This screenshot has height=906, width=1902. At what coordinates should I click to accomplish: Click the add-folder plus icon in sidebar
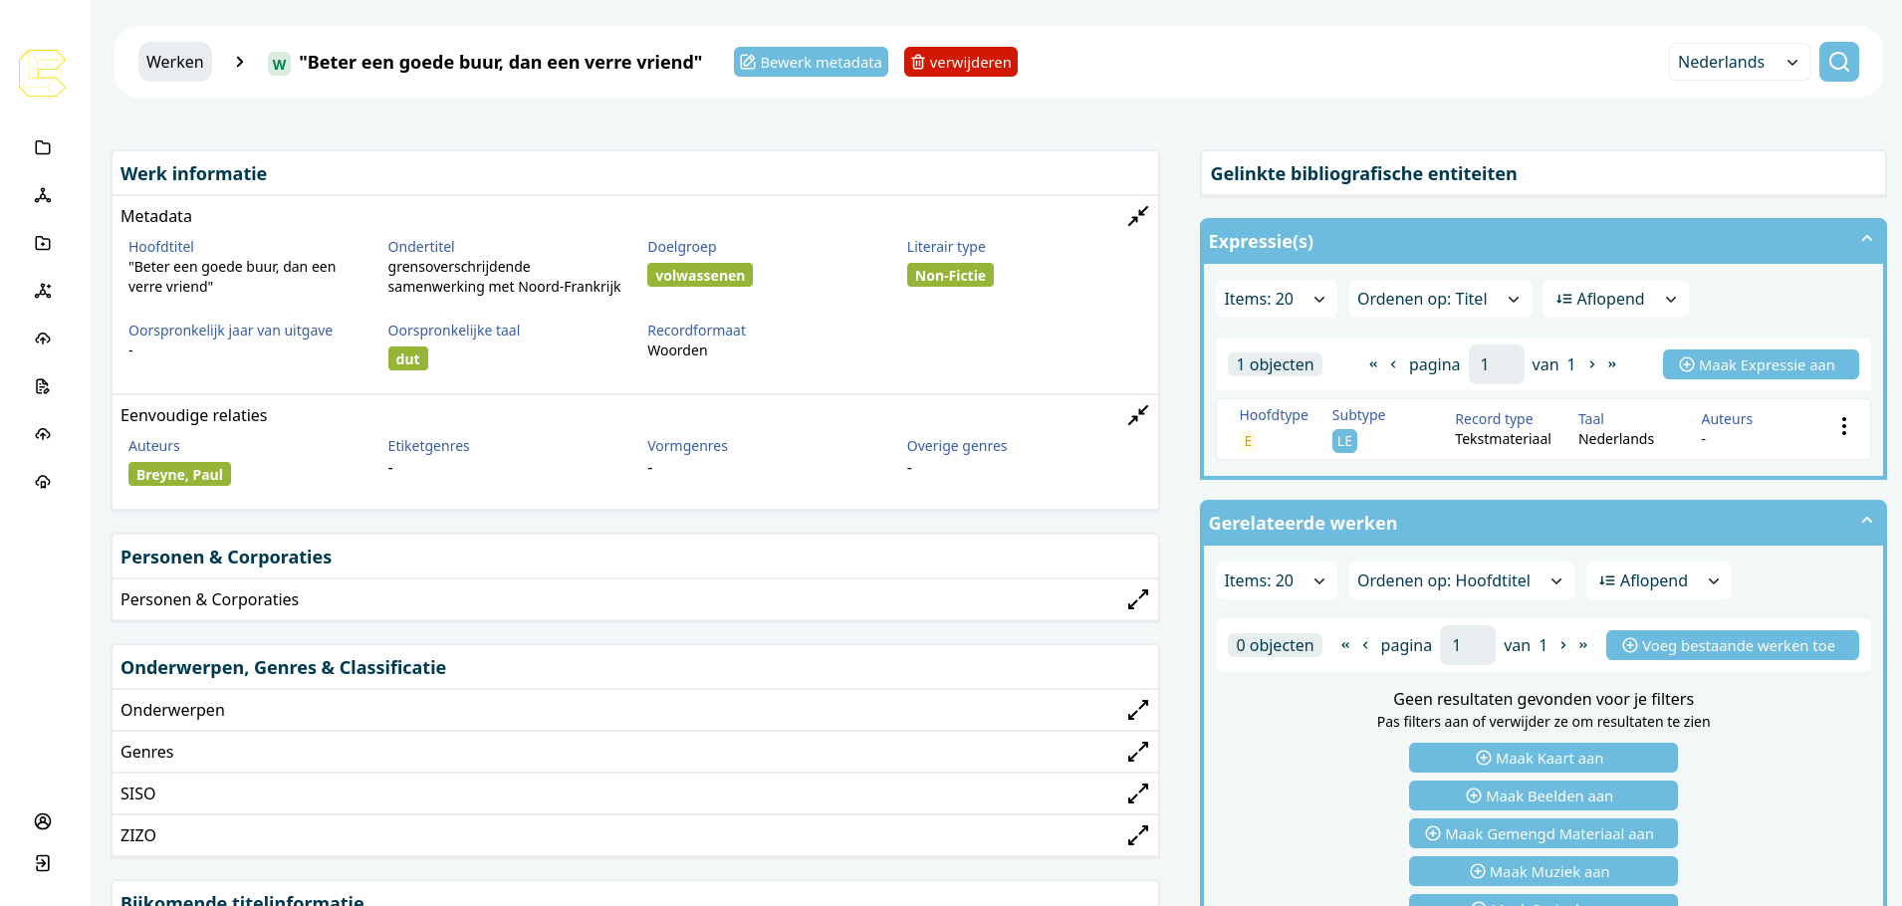tap(43, 243)
